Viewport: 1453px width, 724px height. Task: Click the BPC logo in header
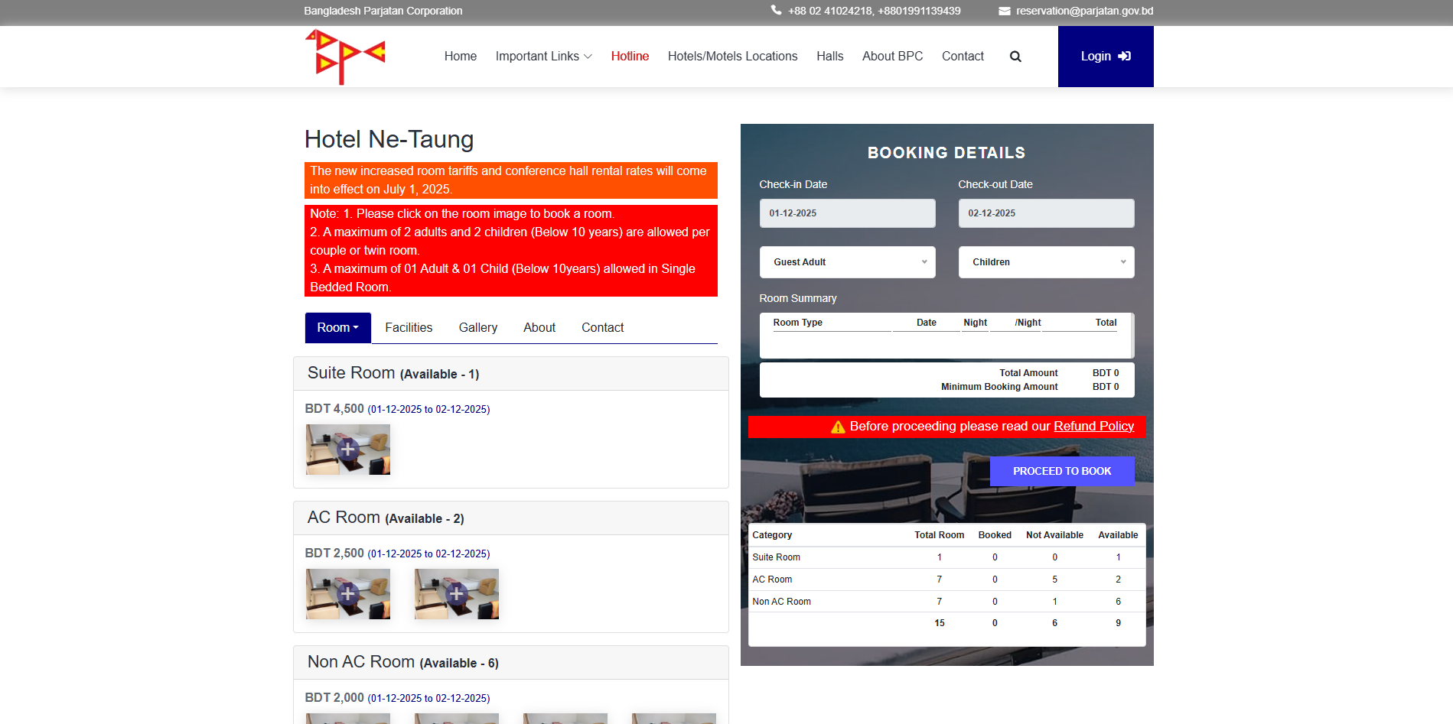coord(345,57)
